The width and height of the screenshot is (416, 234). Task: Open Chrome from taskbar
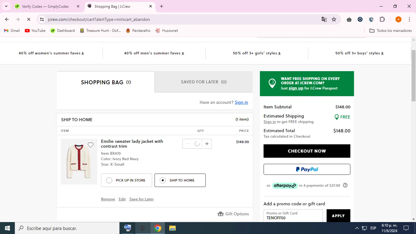158,228
